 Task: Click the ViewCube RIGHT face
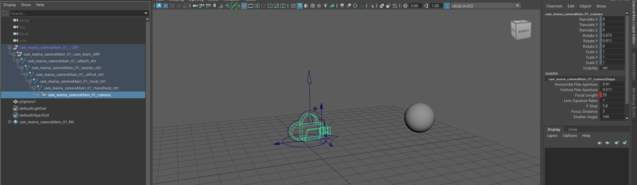coord(523,31)
